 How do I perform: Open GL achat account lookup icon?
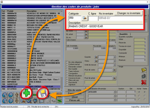[86, 34]
